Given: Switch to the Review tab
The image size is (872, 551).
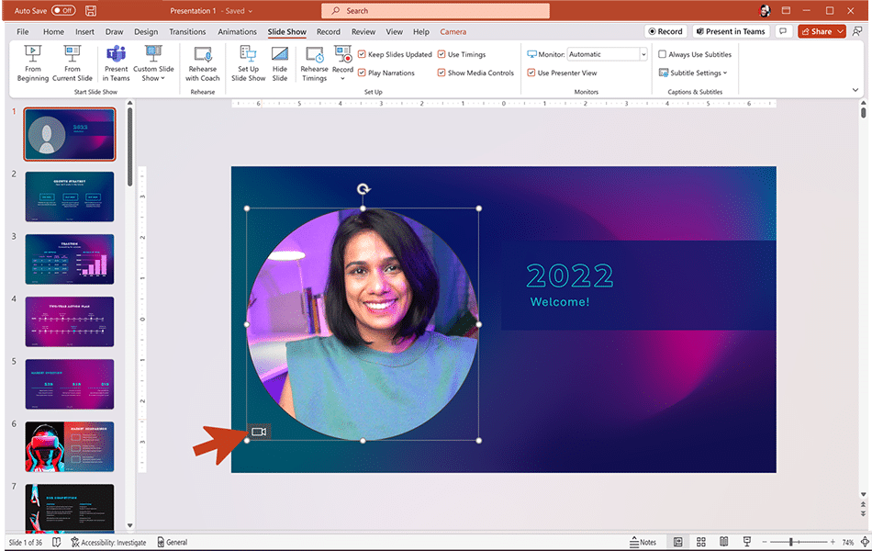Looking at the screenshot, I should (363, 32).
